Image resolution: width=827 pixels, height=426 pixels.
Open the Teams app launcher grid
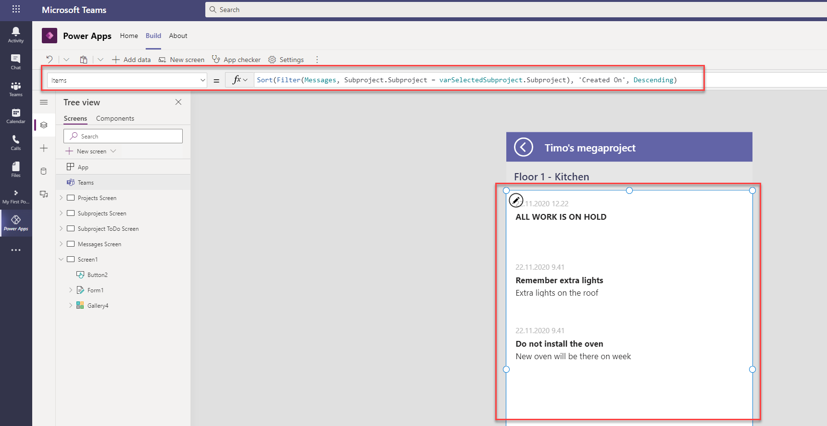click(16, 9)
